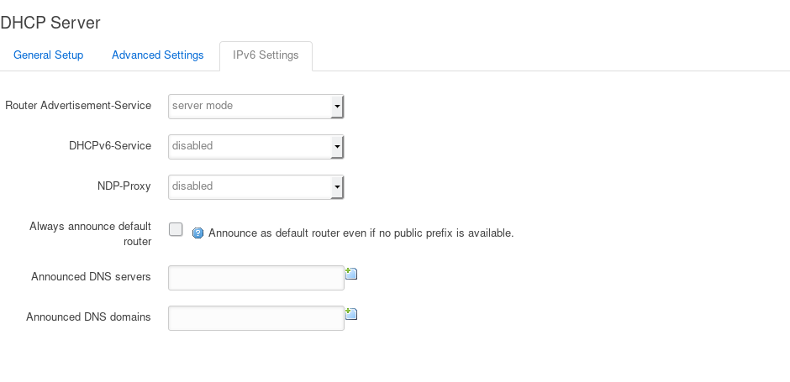This screenshot has width=790, height=382.
Task: Open the DHCPv6-Service dropdown
Action: (256, 146)
